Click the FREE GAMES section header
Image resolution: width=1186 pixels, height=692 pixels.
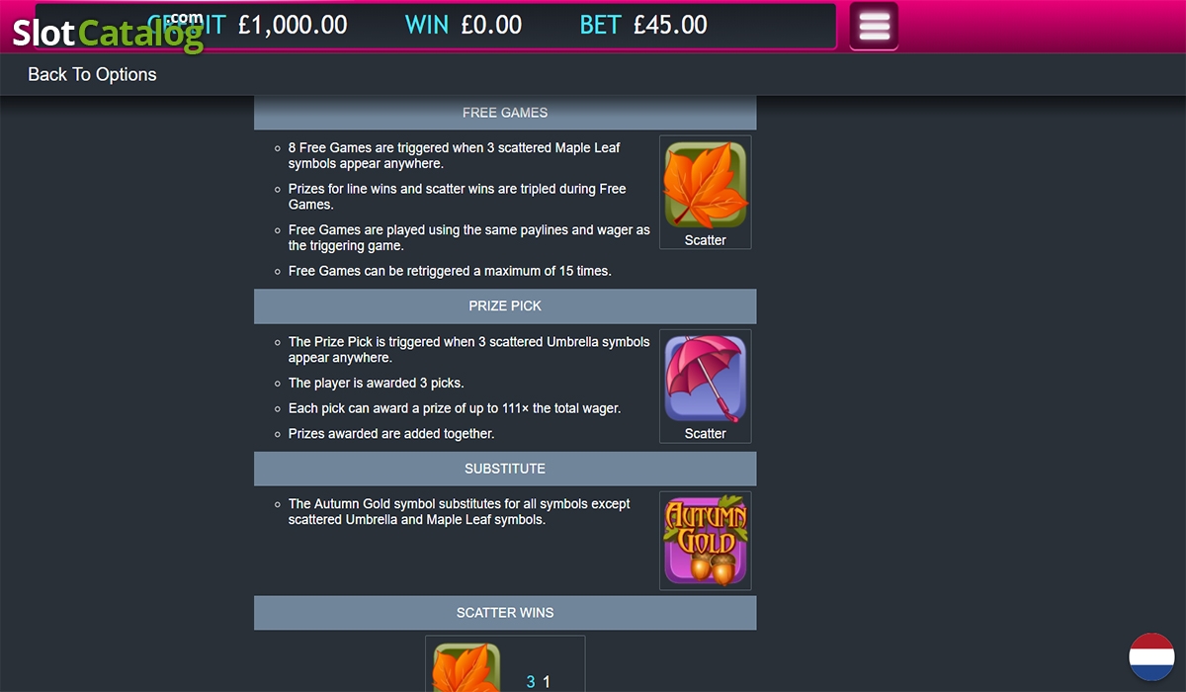click(505, 113)
